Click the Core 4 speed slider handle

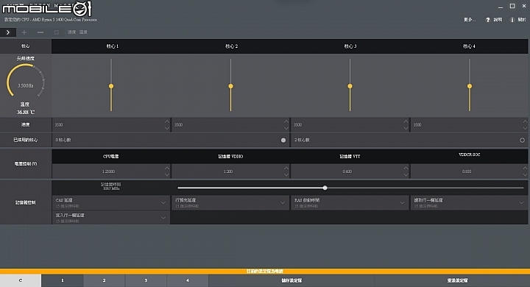pyautogui.click(x=470, y=86)
